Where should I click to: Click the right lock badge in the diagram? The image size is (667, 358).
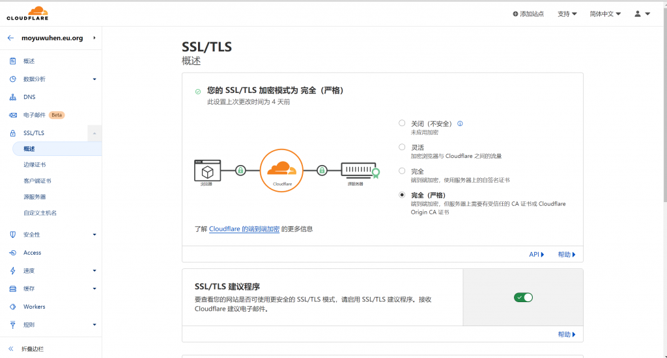[x=322, y=170]
